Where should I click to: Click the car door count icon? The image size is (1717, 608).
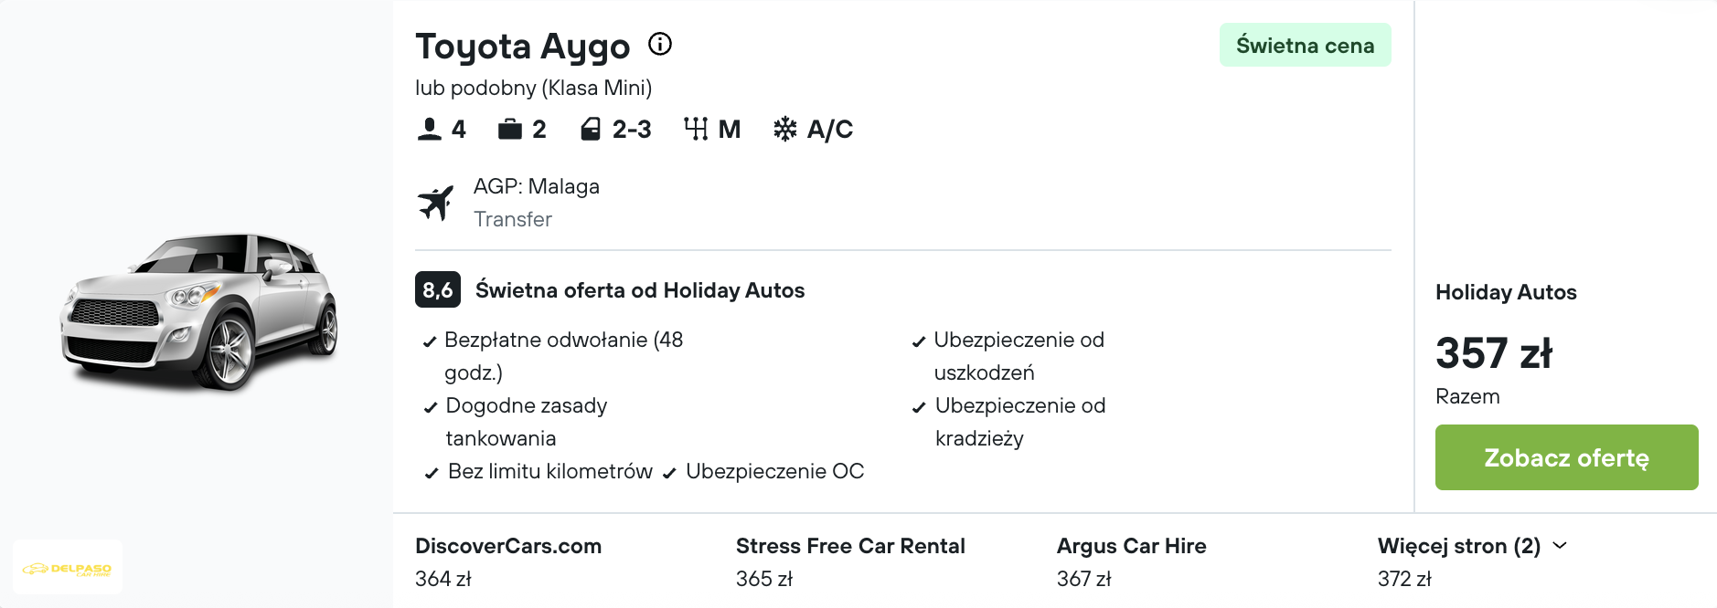pyautogui.click(x=591, y=130)
